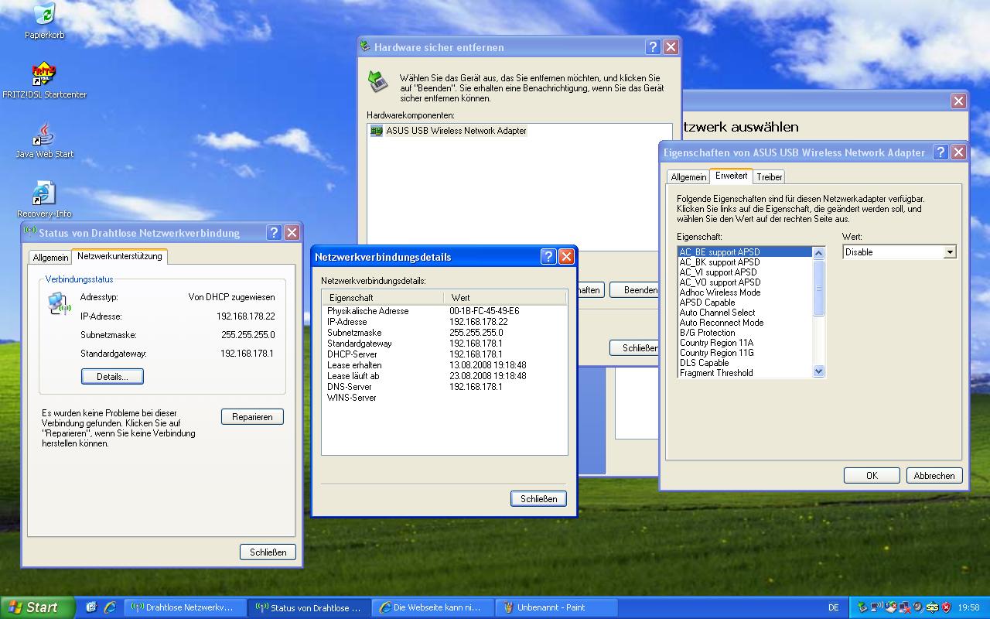Click the help button of Netzwerkverbindungsdetails
Image resolution: width=990 pixels, height=619 pixels.
(x=548, y=257)
